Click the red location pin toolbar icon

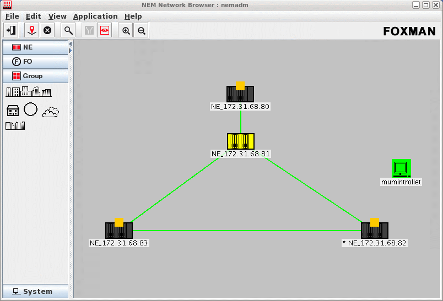[33, 31]
